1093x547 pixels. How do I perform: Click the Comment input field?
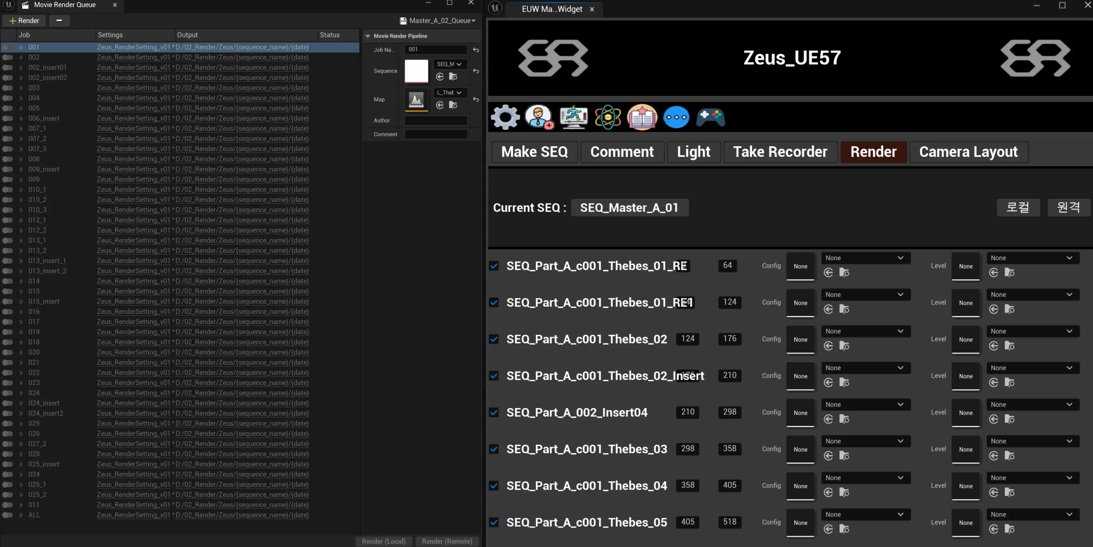point(436,134)
